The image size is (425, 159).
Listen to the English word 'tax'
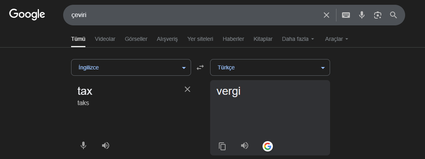[105, 146]
